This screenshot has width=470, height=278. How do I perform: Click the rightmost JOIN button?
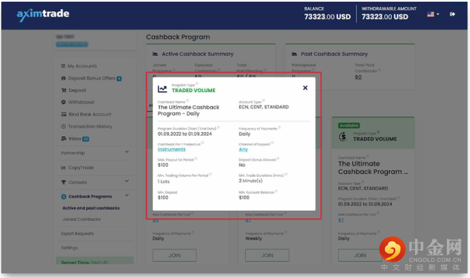(360, 255)
